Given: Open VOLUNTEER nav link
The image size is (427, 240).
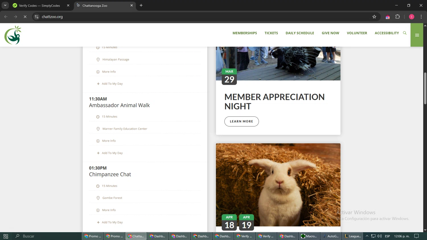Looking at the screenshot, I should click(357, 33).
